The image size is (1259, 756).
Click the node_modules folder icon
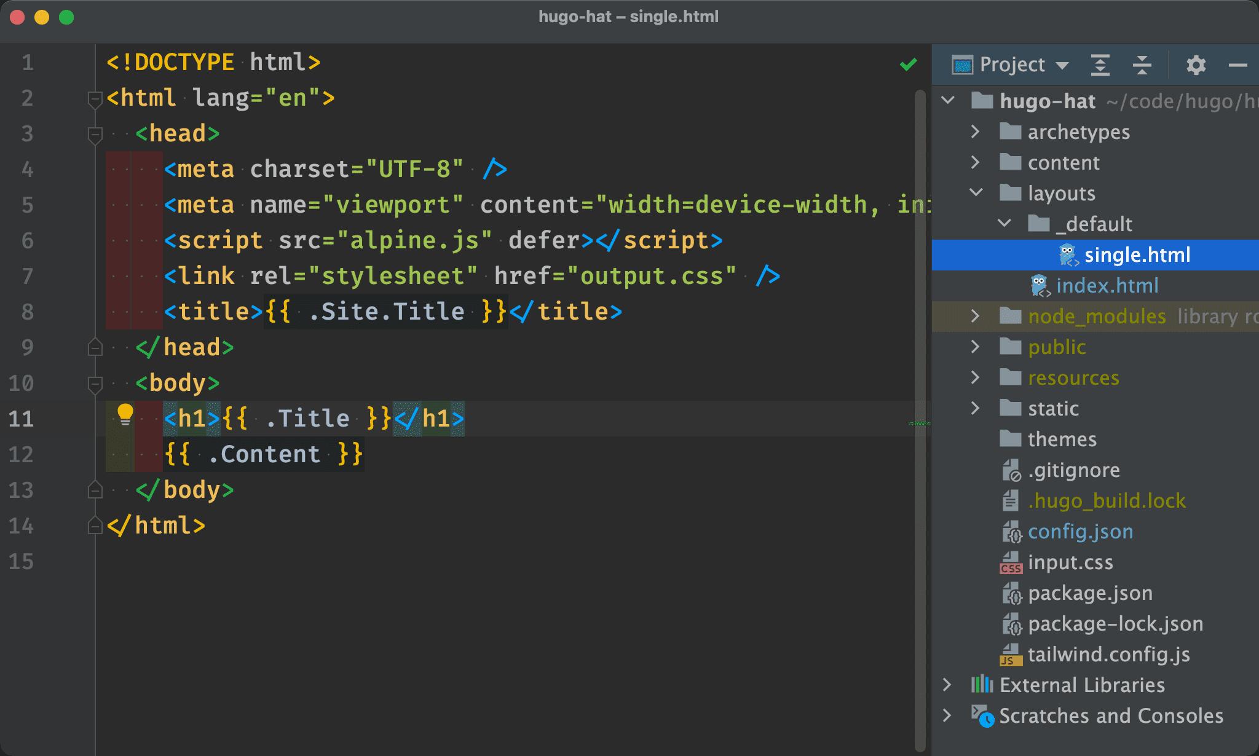point(1011,315)
